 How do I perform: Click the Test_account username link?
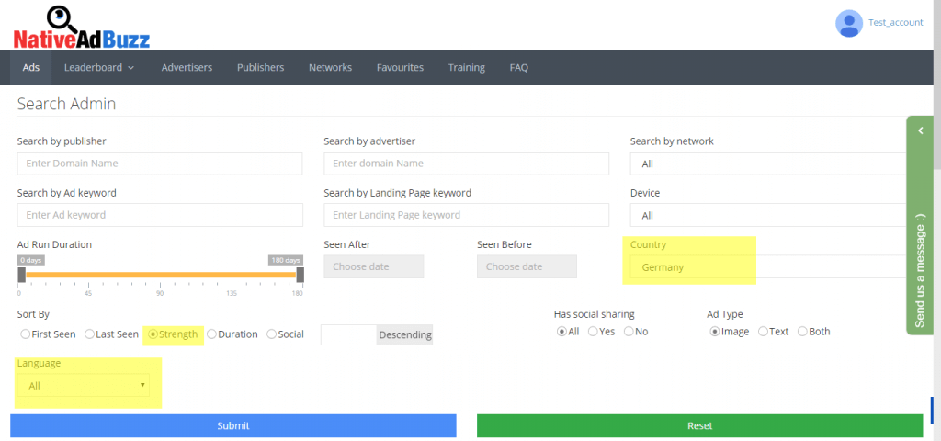click(x=895, y=22)
